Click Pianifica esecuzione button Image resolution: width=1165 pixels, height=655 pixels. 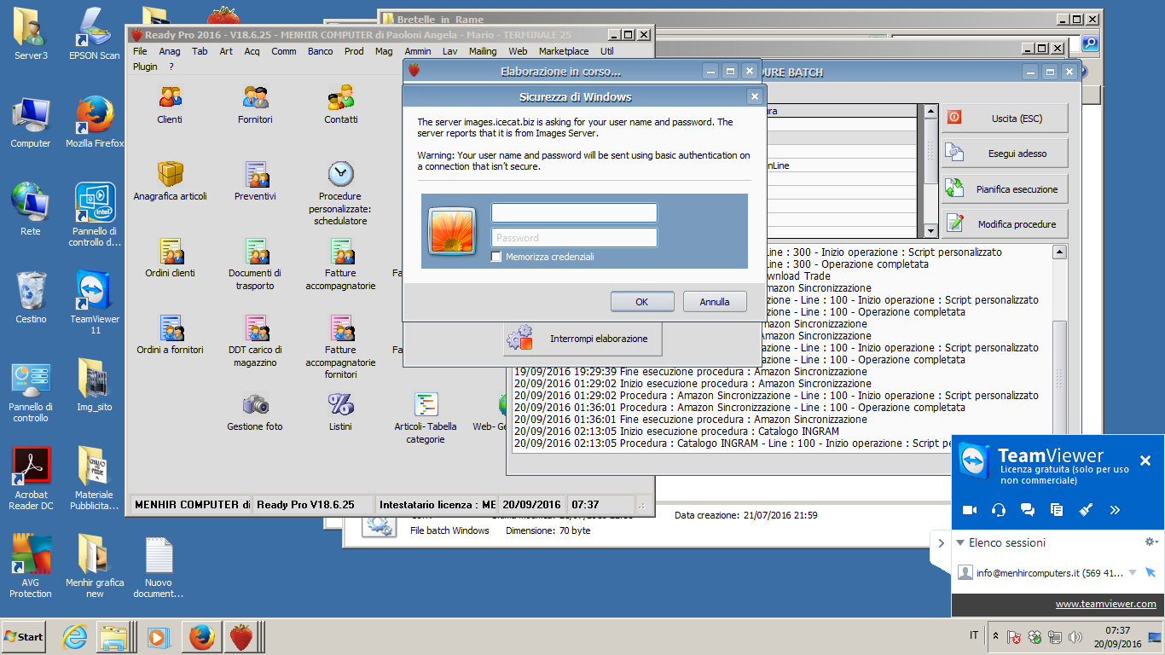pyautogui.click(x=1005, y=189)
